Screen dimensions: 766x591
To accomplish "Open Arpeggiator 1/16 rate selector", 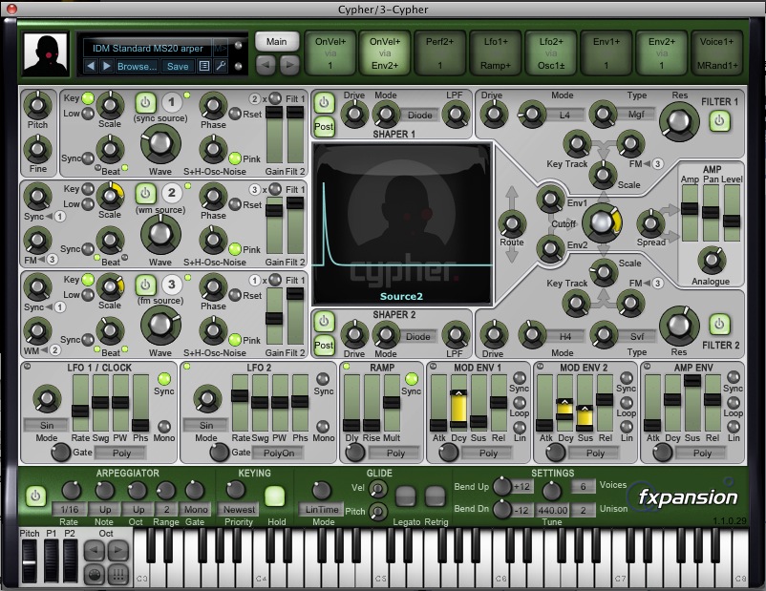I will point(70,510).
